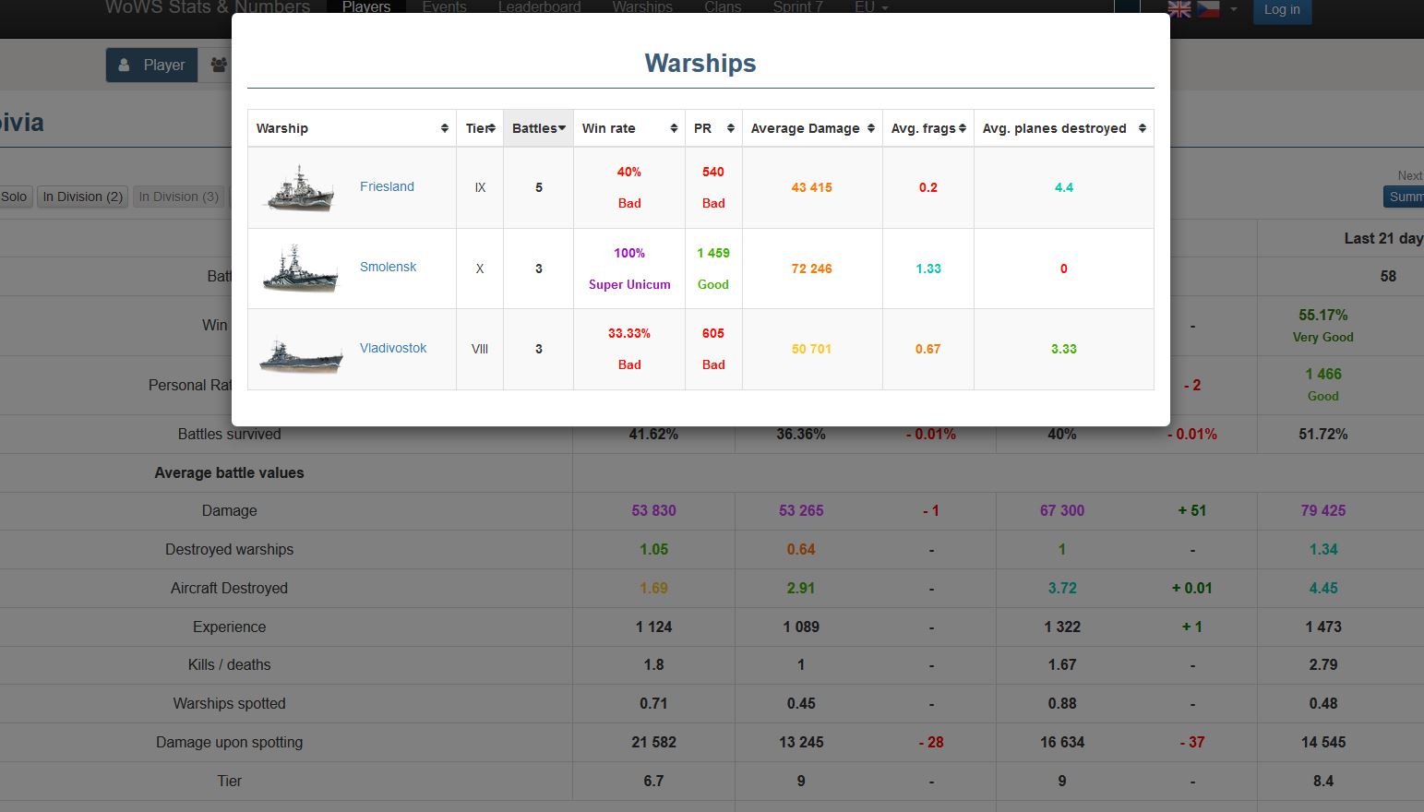Sort table by Average Damage column
This screenshot has width=1424, height=812.
pos(812,128)
